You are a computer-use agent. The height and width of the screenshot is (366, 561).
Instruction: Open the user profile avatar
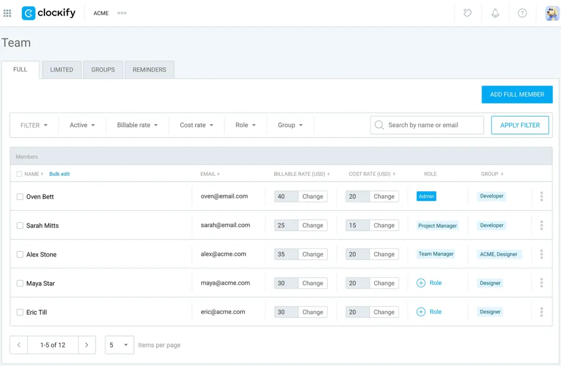click(x=552, y=13)
